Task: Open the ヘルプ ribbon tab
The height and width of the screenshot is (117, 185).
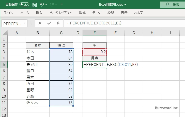Action: [x=138, y=13]
